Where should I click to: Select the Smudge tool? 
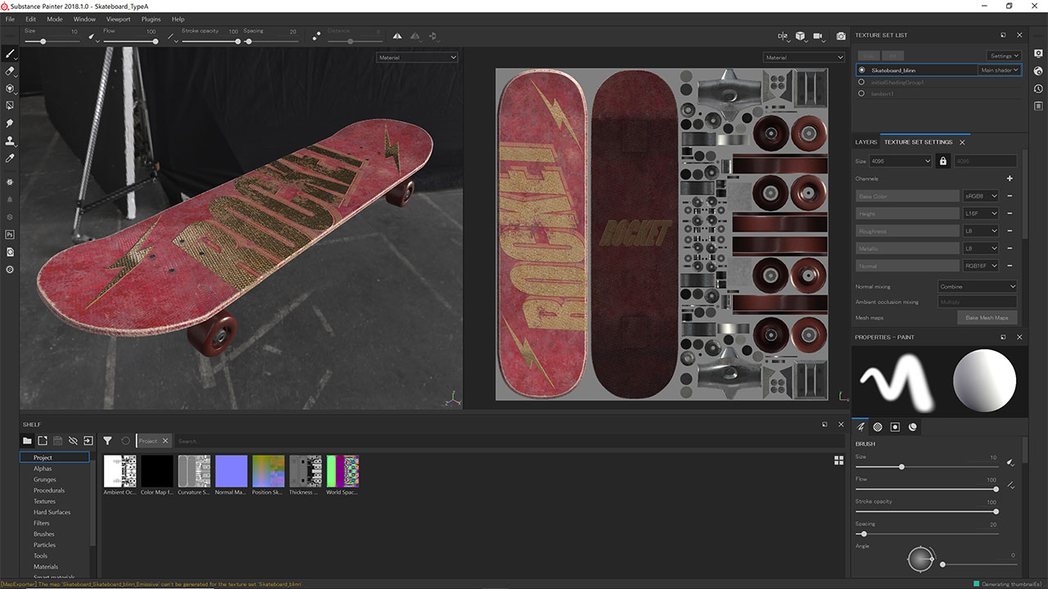point(10,123)
